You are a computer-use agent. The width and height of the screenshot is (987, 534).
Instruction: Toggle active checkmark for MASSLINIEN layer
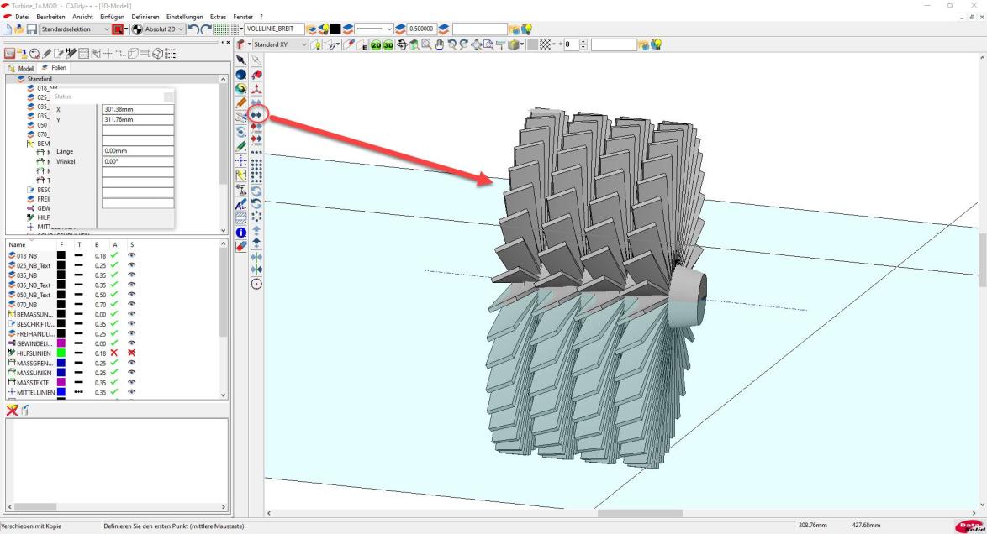[x=114, y=373]
